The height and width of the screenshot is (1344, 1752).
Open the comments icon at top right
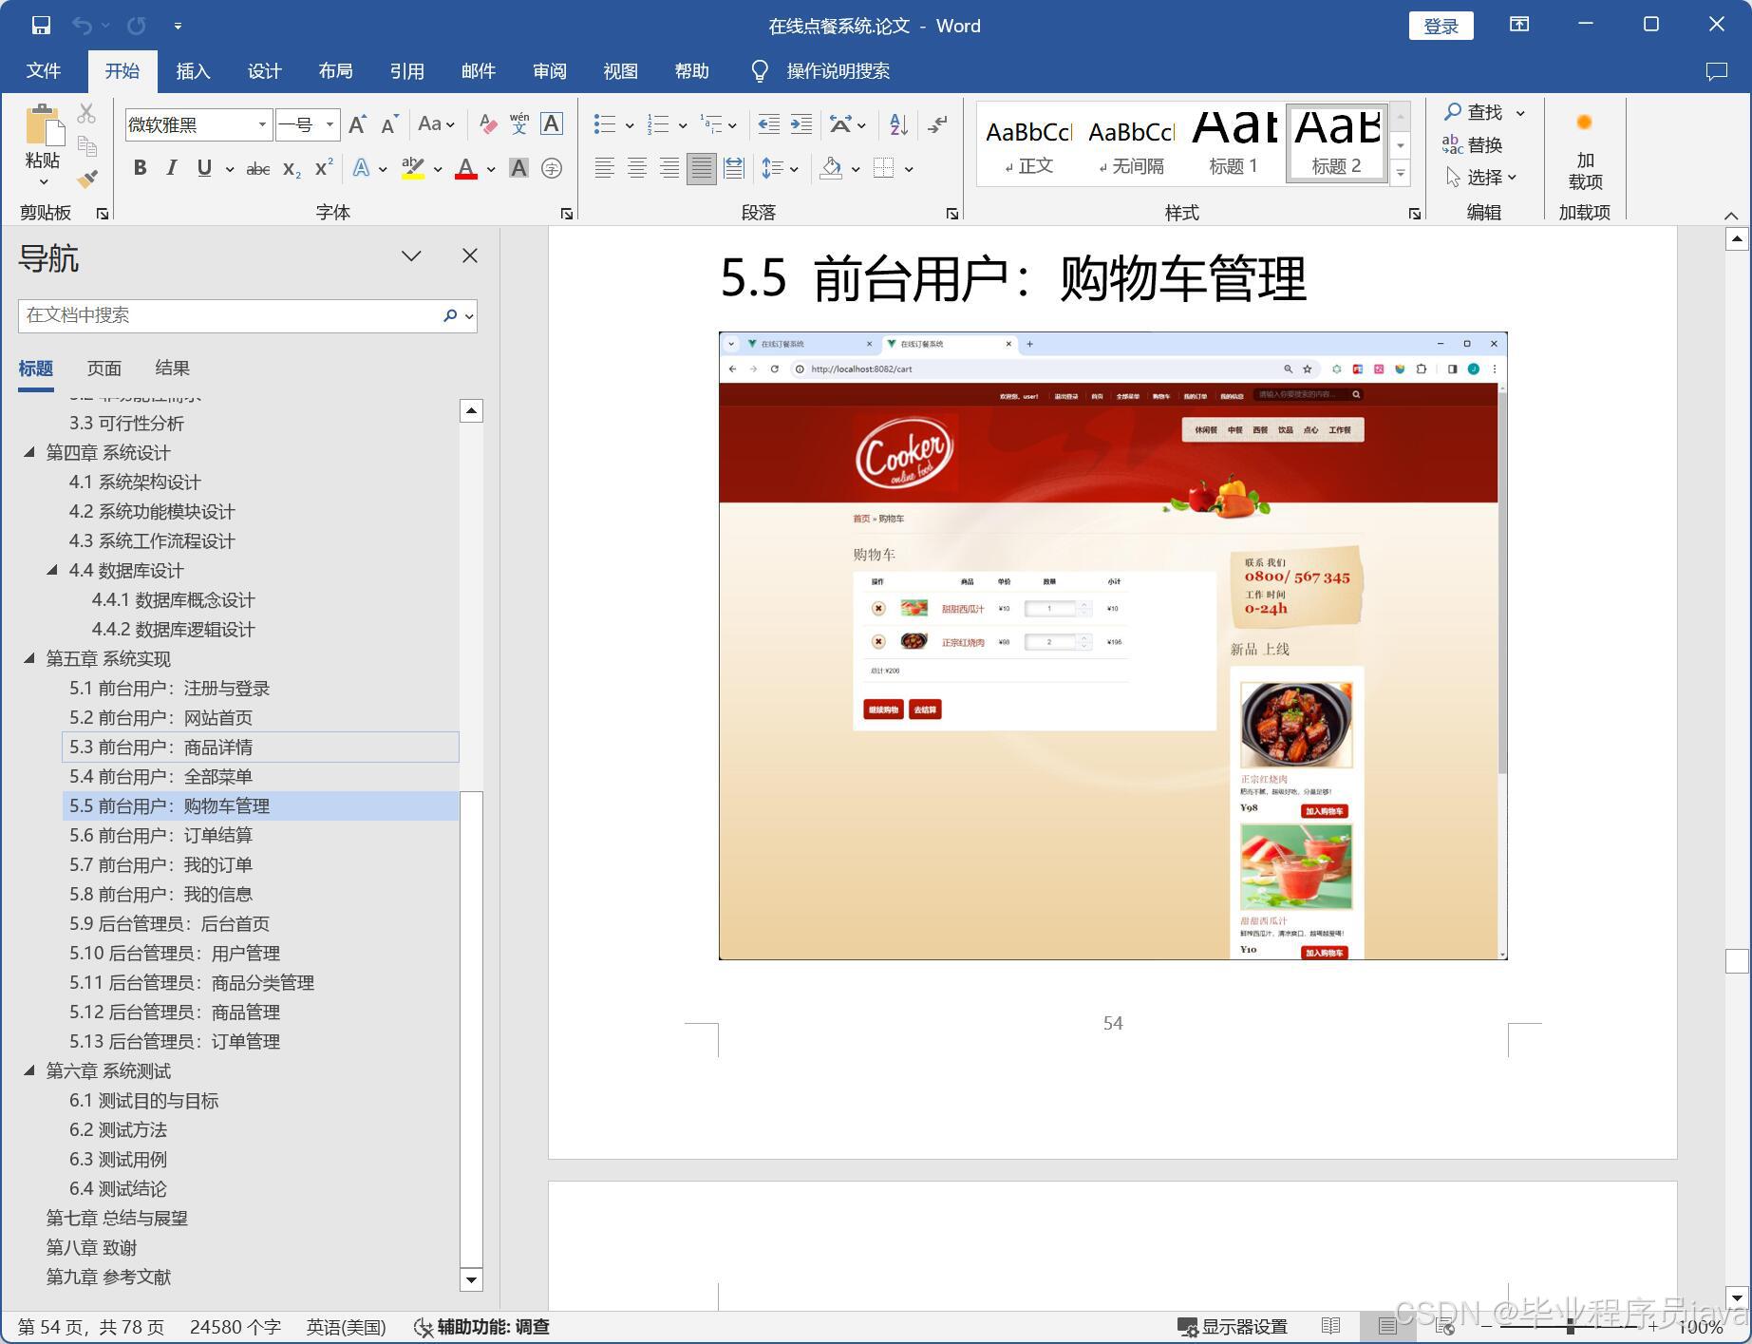pos(1716,71)
